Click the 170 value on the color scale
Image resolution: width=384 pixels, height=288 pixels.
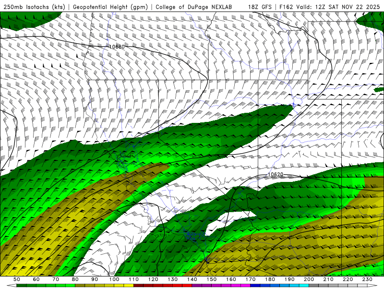pyautogui.click(x=251, y=279)
